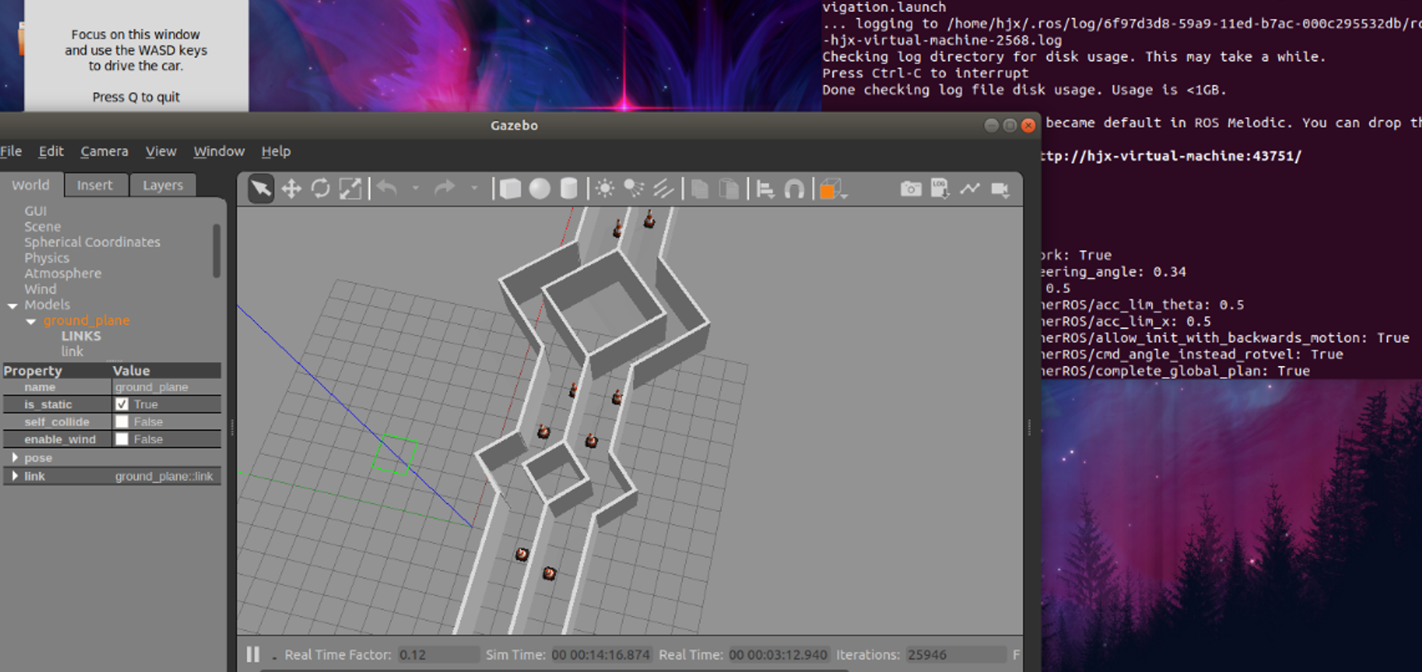The height and width of the screenshot is (672, 1422).
Task: Add a directional light
Action: point(663,188)
